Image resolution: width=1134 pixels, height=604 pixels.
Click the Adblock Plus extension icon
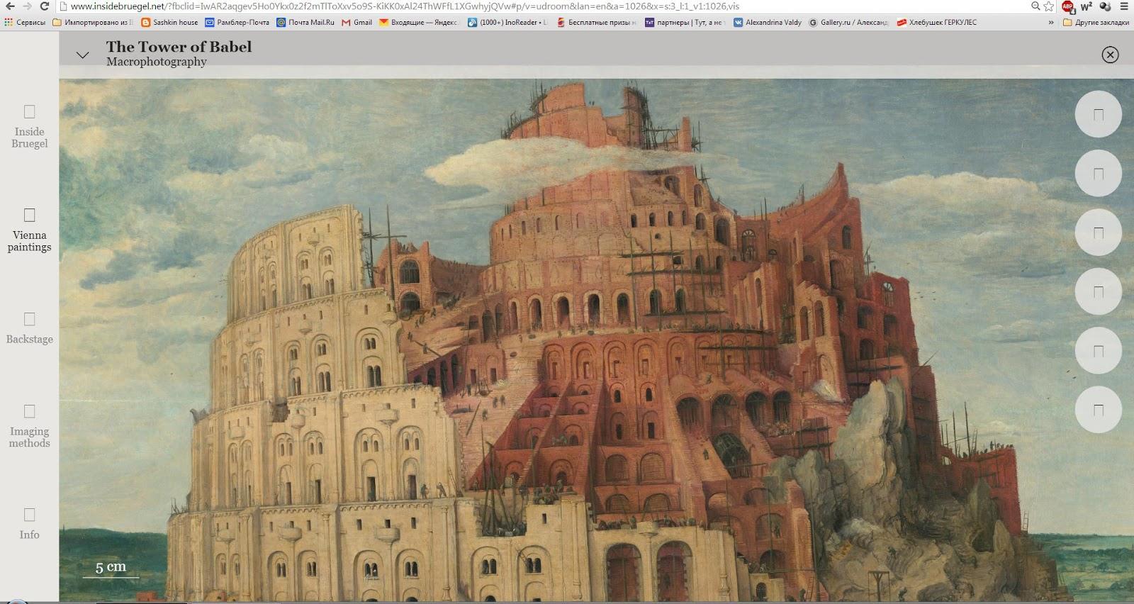pyautogui.click(x=1067, y=6)
